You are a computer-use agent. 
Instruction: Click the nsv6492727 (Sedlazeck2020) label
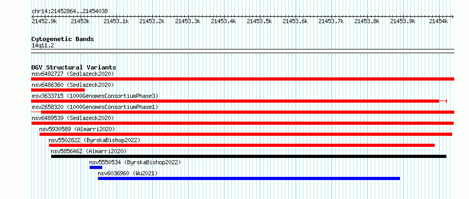tap(73, 74)
